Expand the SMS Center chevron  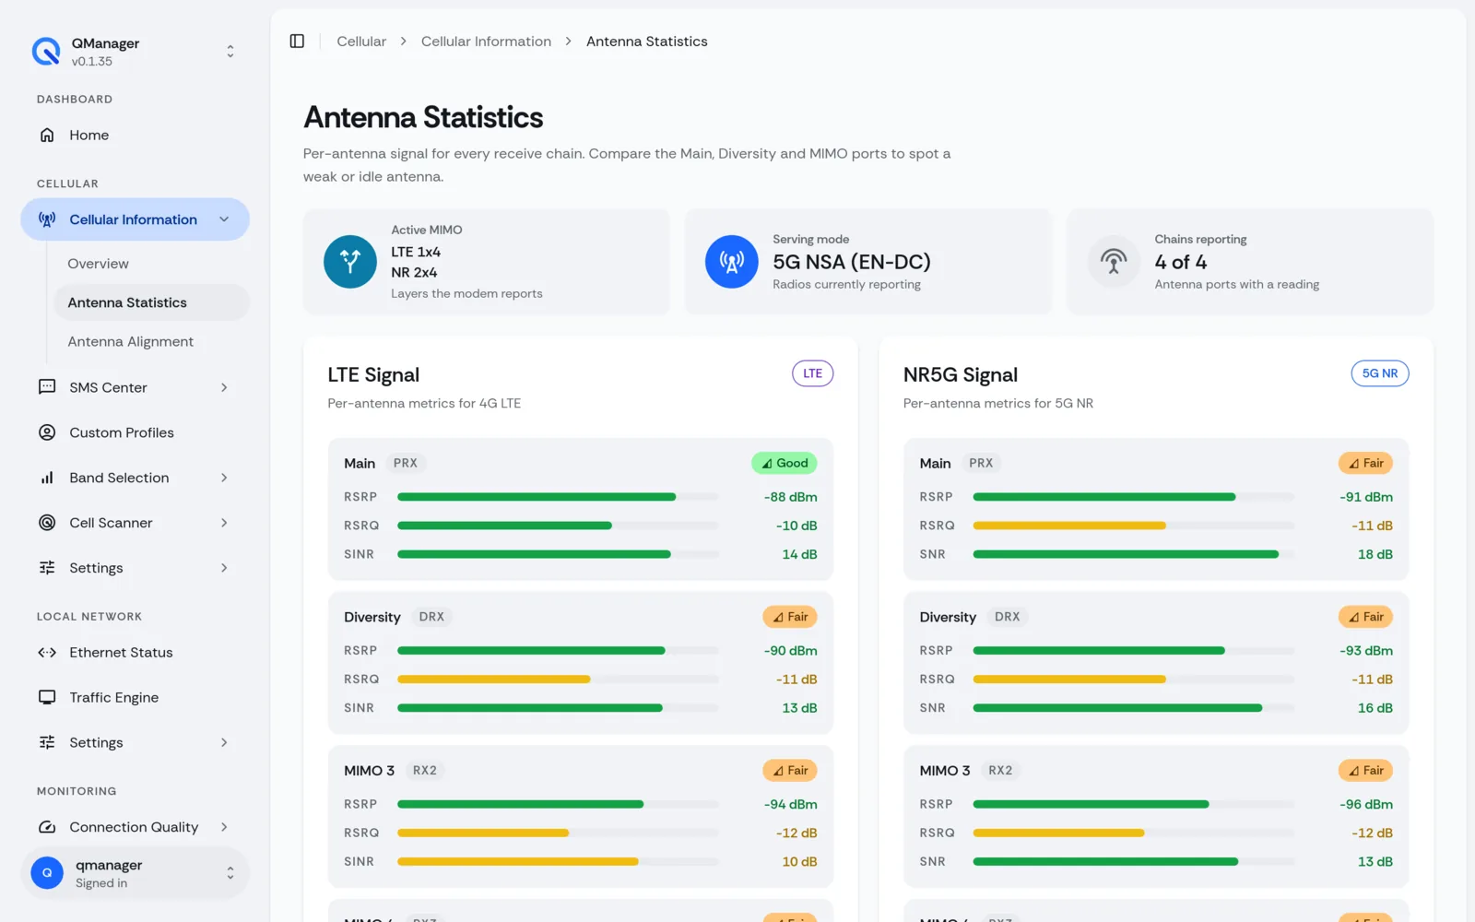[224, 387]
